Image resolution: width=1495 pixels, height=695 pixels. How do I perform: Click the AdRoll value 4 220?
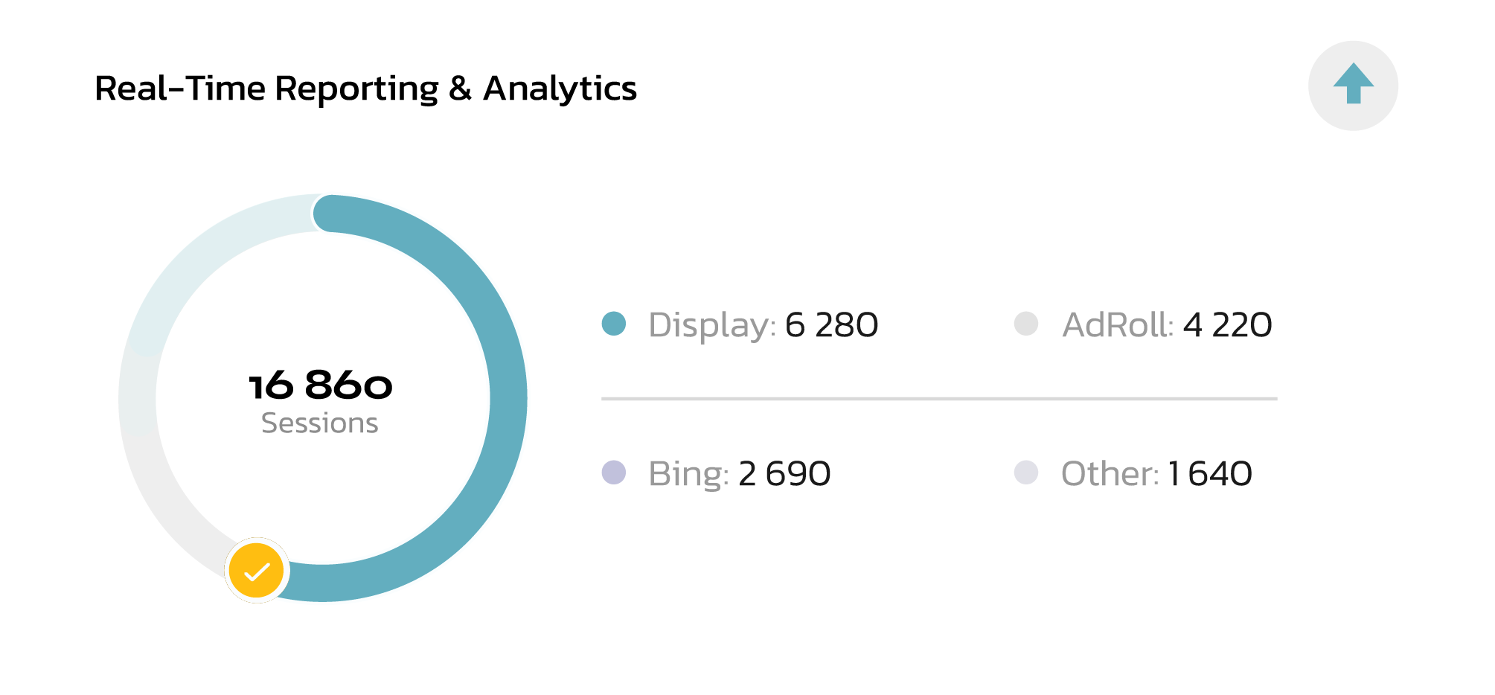[1227, 325]
